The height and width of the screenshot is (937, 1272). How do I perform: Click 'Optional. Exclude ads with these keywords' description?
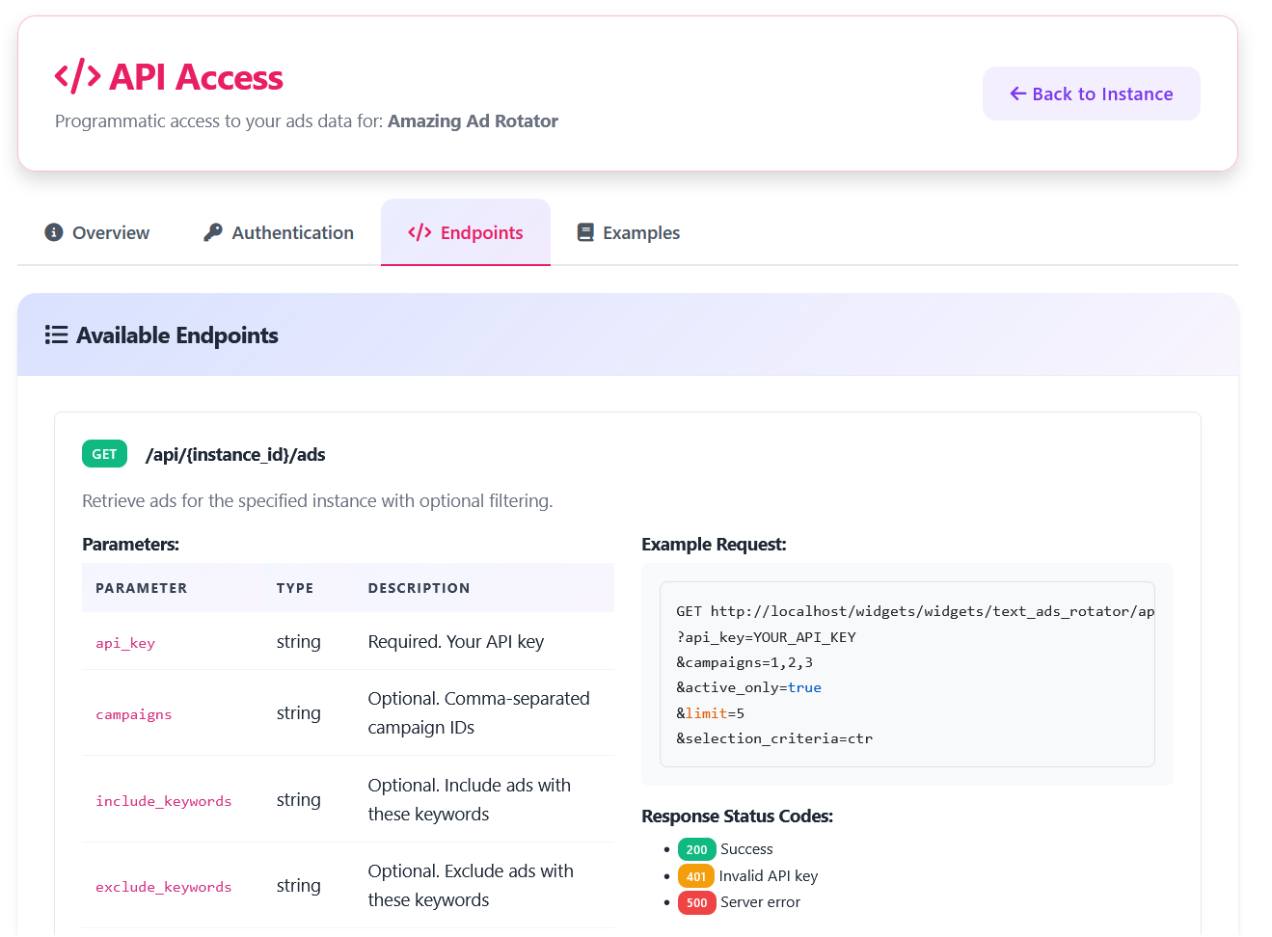pyautogui.click(x=471, y=886)
